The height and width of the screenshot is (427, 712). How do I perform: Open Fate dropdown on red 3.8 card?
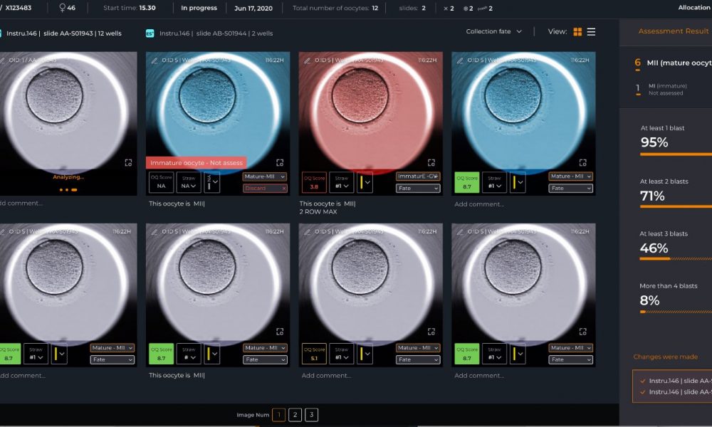click(418, 189)
